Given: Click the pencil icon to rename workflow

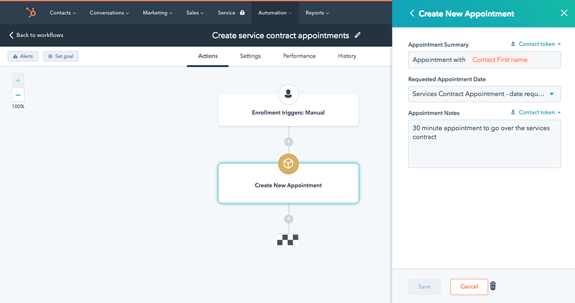Looking at the screenshot, I should pos(358,35).
